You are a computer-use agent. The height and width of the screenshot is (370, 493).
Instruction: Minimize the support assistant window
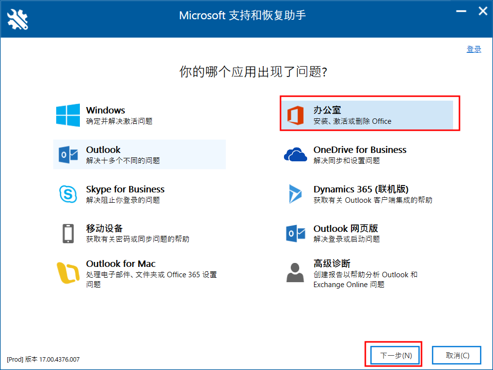click(461, 11)
